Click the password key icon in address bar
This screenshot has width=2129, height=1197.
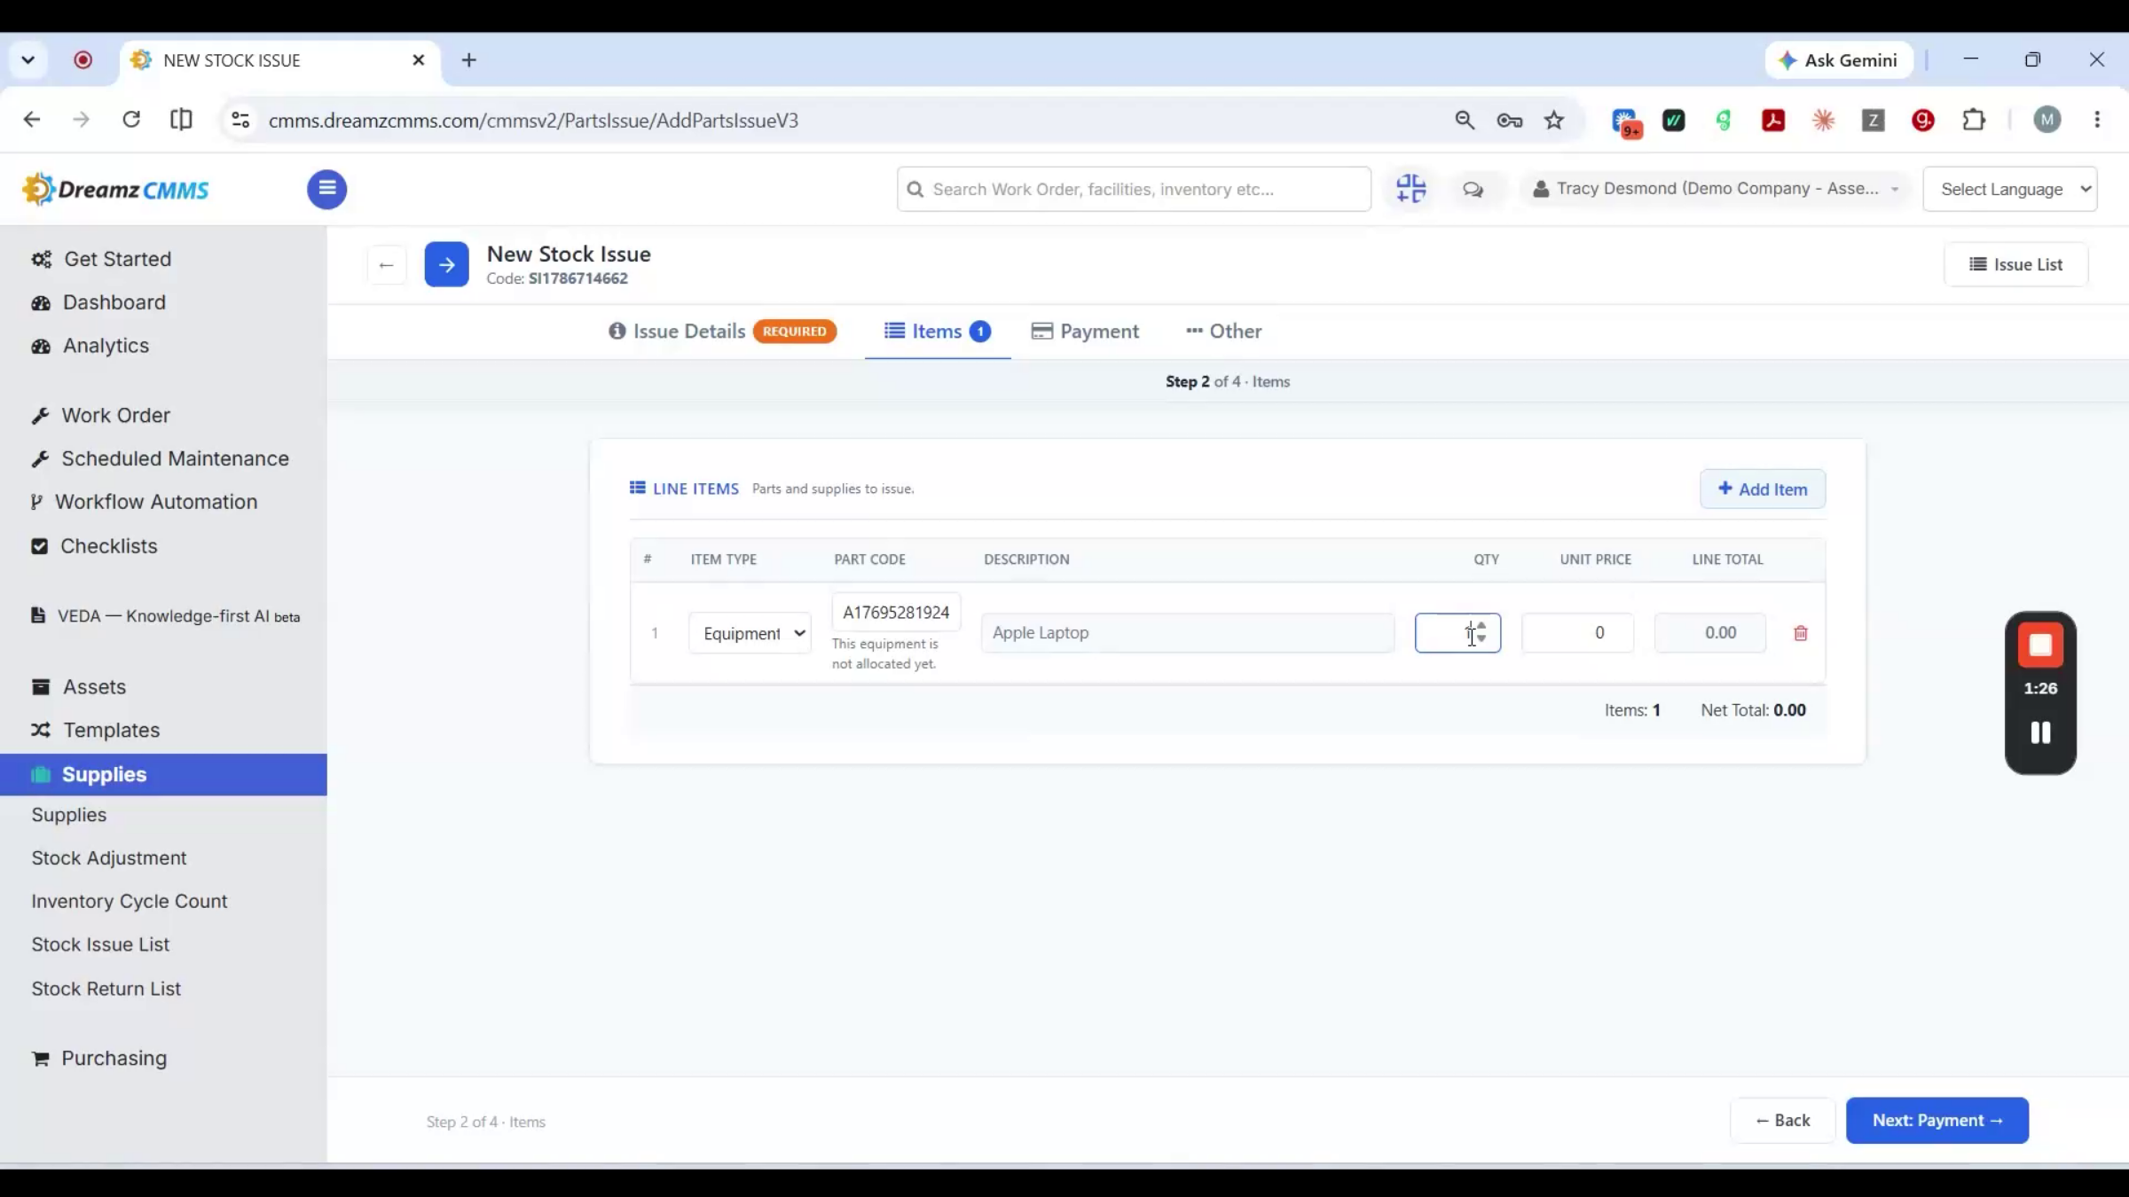(1509, 120)
